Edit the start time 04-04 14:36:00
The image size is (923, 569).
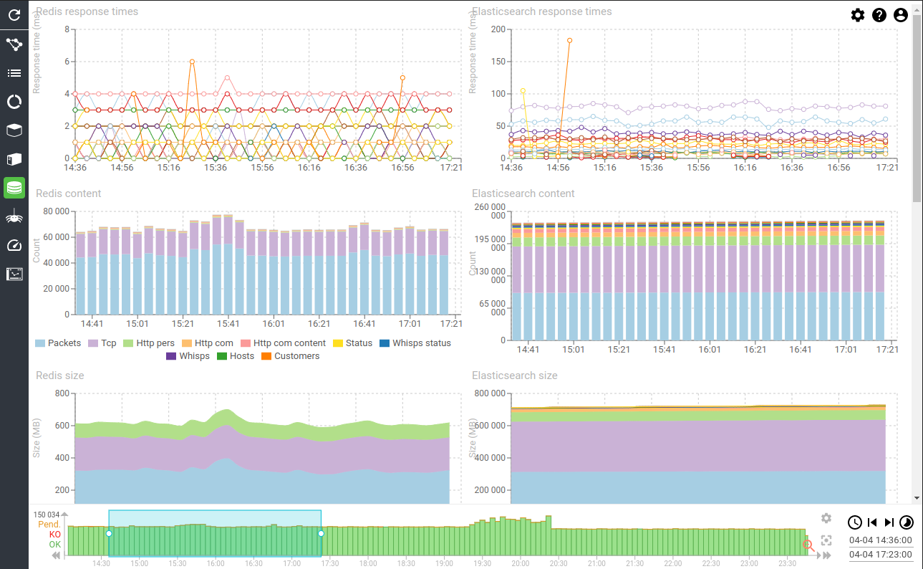coord(881,540)
